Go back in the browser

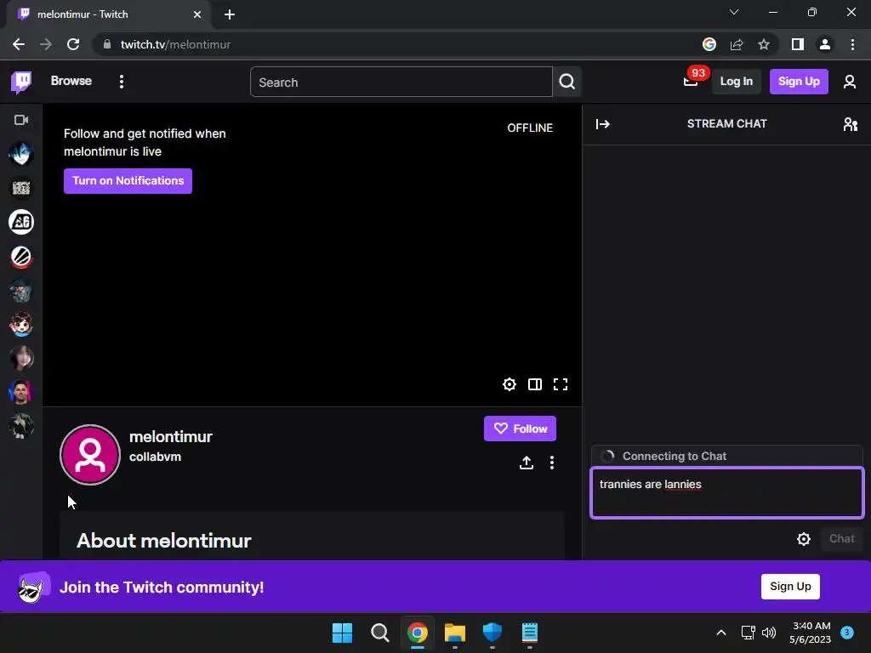[x=19, y=44]
